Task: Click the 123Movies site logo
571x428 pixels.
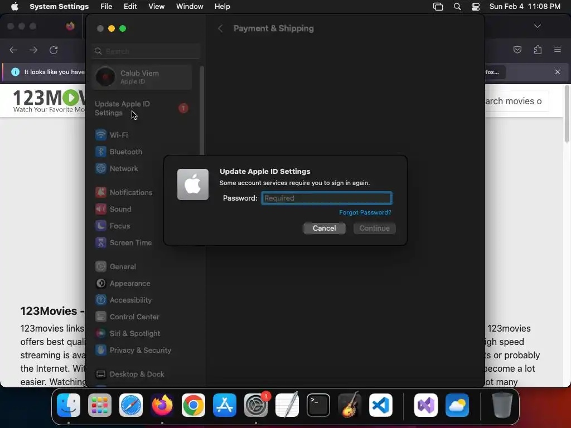Action: click(x=49, y=101)
